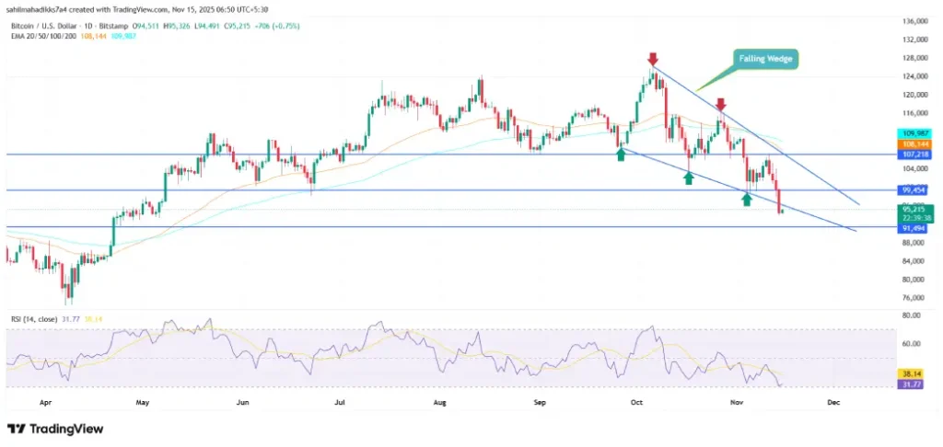This screenshot has width=943, height=447.
Task: Click the TradingView logo at bottom left
Action: pyautogui.click(x=55, y=429)
